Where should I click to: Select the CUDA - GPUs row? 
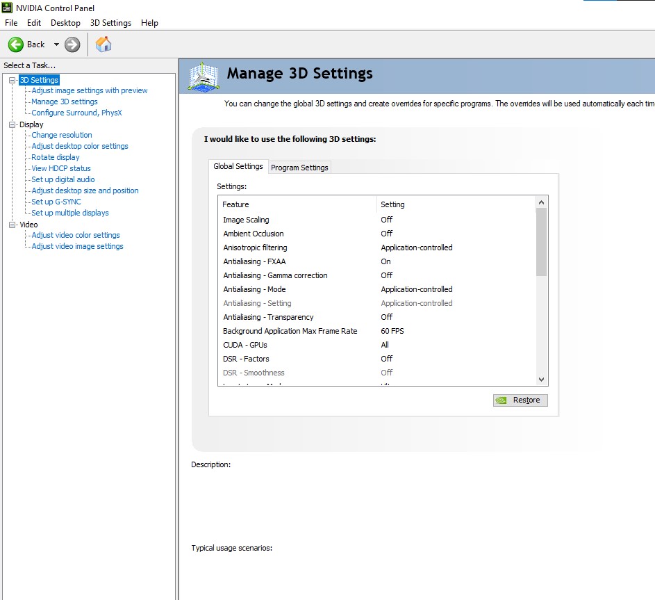[x=376, y=345]
